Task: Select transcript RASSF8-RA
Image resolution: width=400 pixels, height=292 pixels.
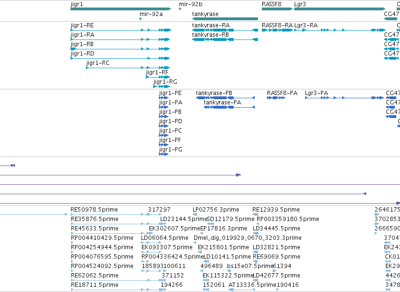Action: pyautogui.click(x=277, y=30)
